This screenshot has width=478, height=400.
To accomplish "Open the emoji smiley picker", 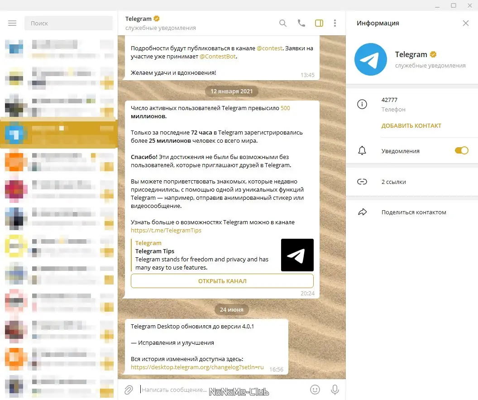I will click(x=315, y=390).
